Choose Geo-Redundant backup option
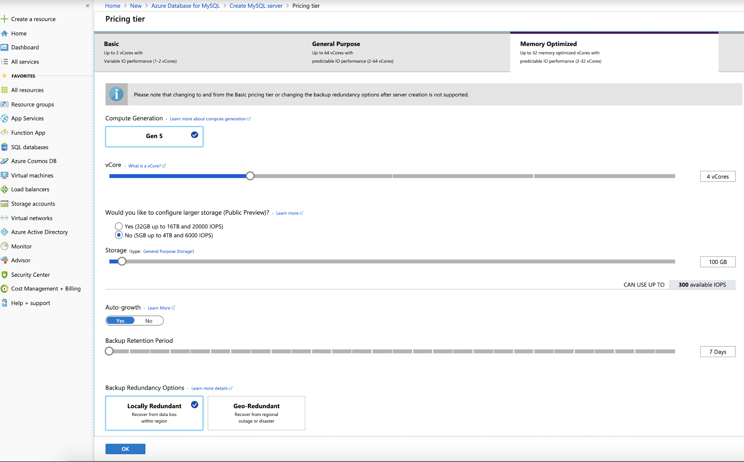Screen dimensions: 744x462 coord(256,413)
